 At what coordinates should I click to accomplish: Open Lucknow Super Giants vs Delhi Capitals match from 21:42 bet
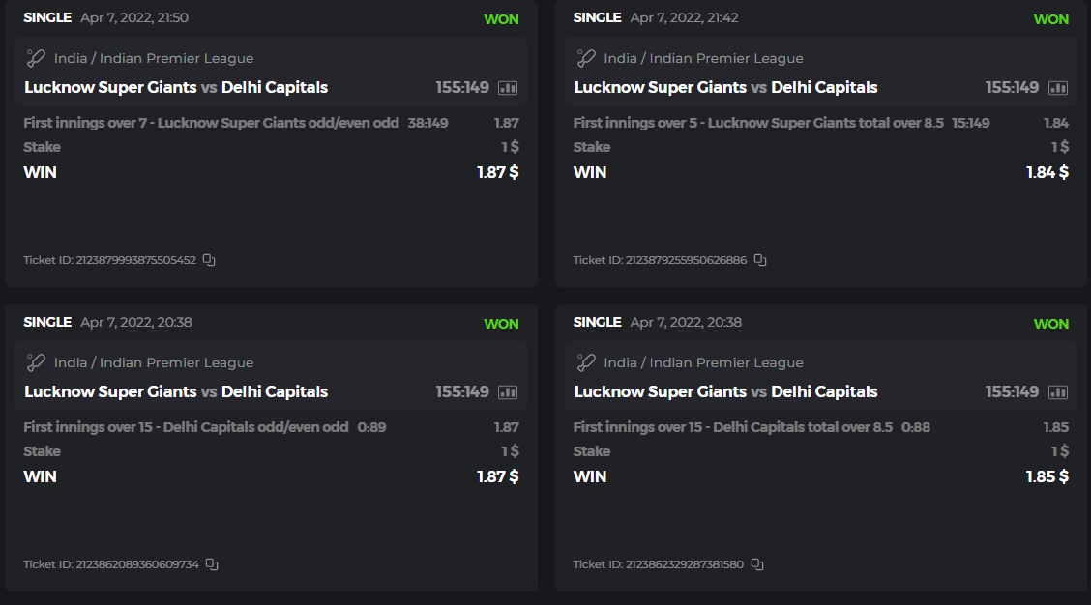pos(725,88)
